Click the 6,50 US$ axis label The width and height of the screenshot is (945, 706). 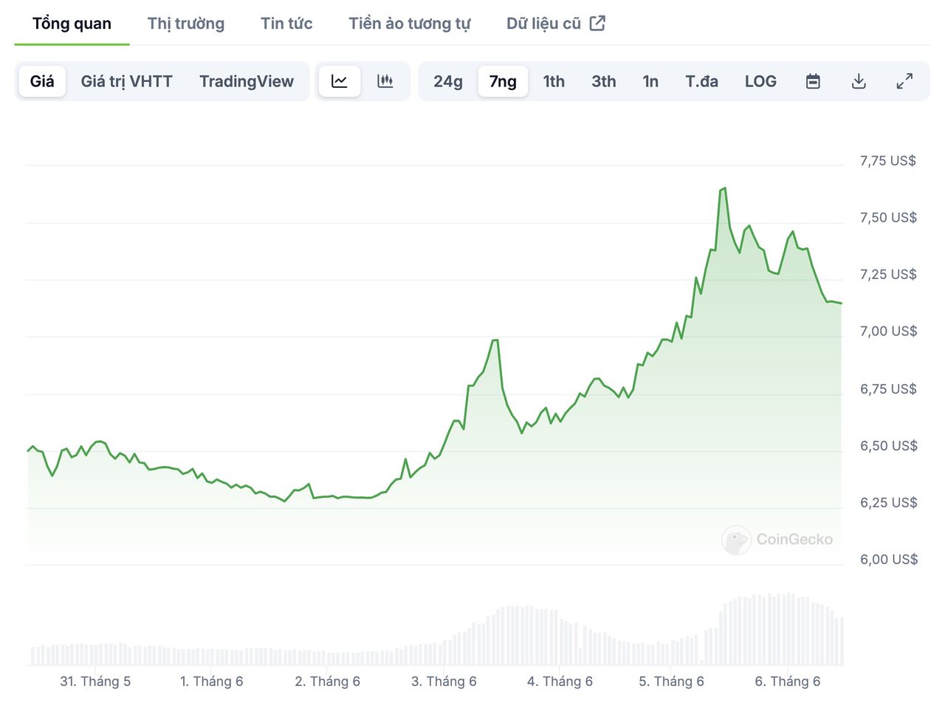click(x=888, y=446)
